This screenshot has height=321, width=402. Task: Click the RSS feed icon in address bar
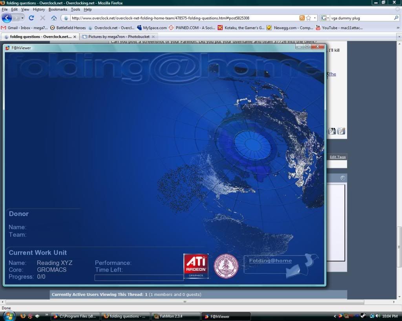click(x=302, y=18)
